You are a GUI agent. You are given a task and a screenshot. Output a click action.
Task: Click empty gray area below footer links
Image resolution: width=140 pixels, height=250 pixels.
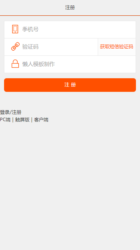[70, 183]
